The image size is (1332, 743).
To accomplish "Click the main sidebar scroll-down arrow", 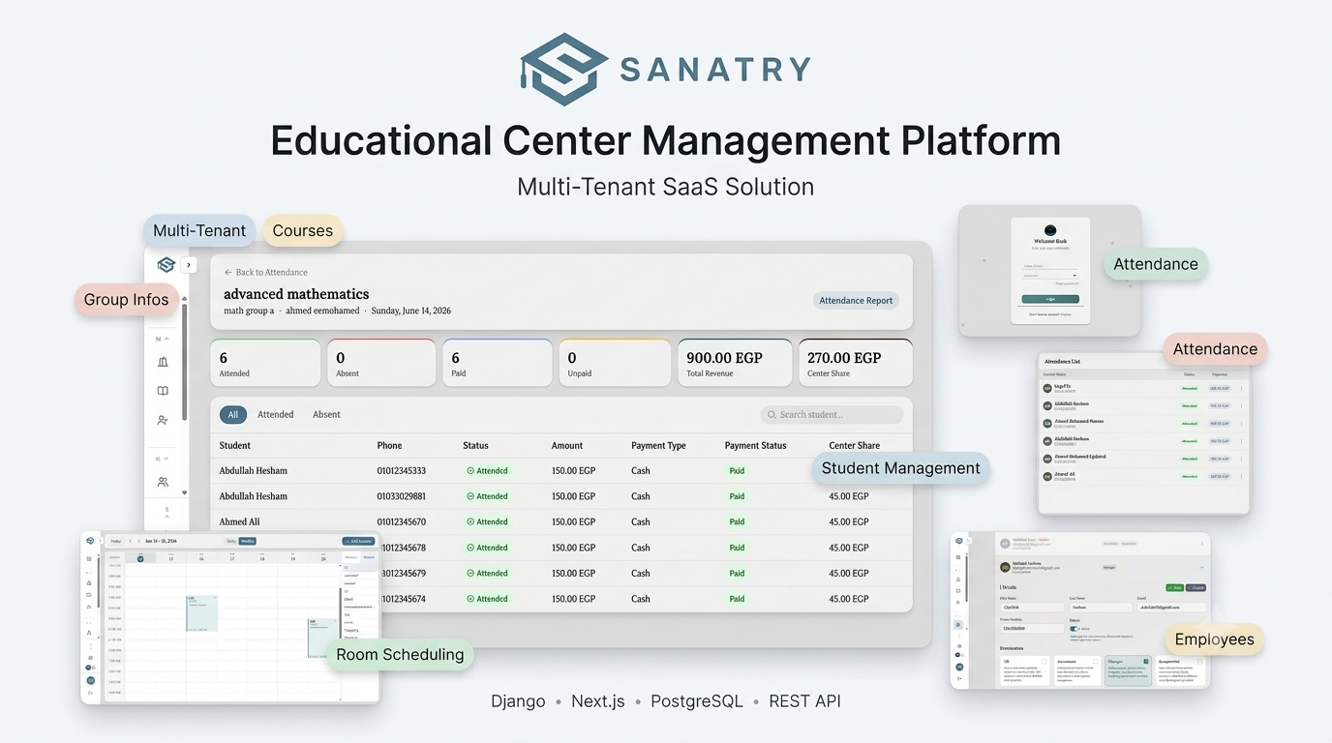I will [x=184, y=492].
